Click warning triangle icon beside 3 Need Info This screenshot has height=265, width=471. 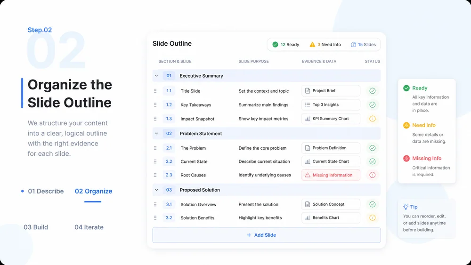coord(312,44)
